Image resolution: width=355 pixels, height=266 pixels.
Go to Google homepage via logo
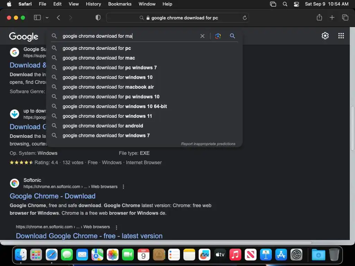click(24, 37)
